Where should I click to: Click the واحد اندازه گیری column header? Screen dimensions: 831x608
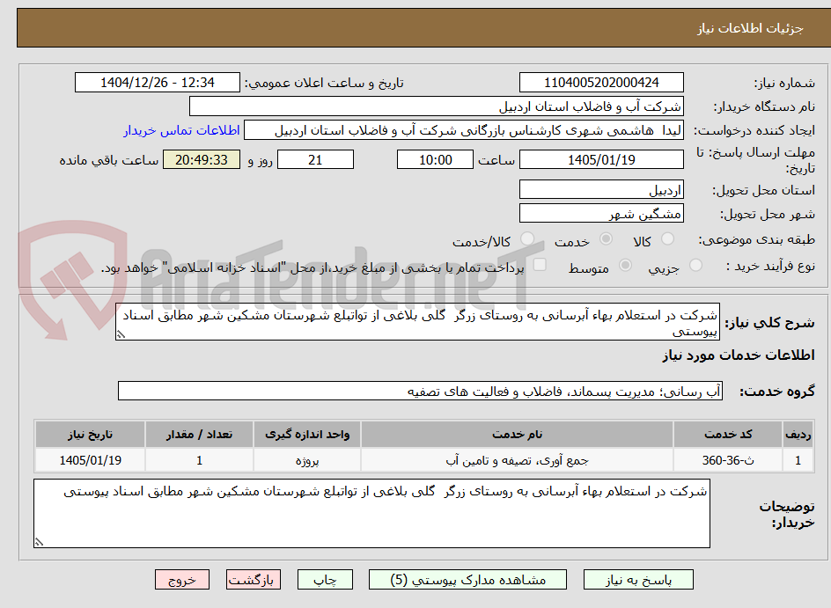307,435
